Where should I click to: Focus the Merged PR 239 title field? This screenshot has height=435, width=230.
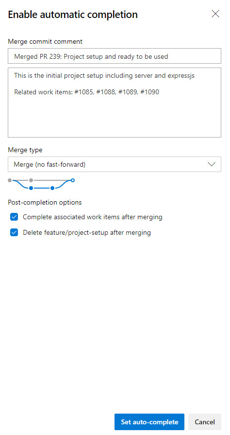tap(115, 56)
